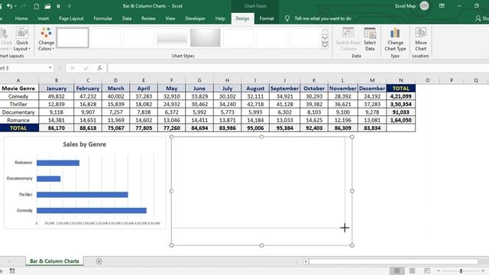Click the Change Chart Type icon

click(395, 39)
